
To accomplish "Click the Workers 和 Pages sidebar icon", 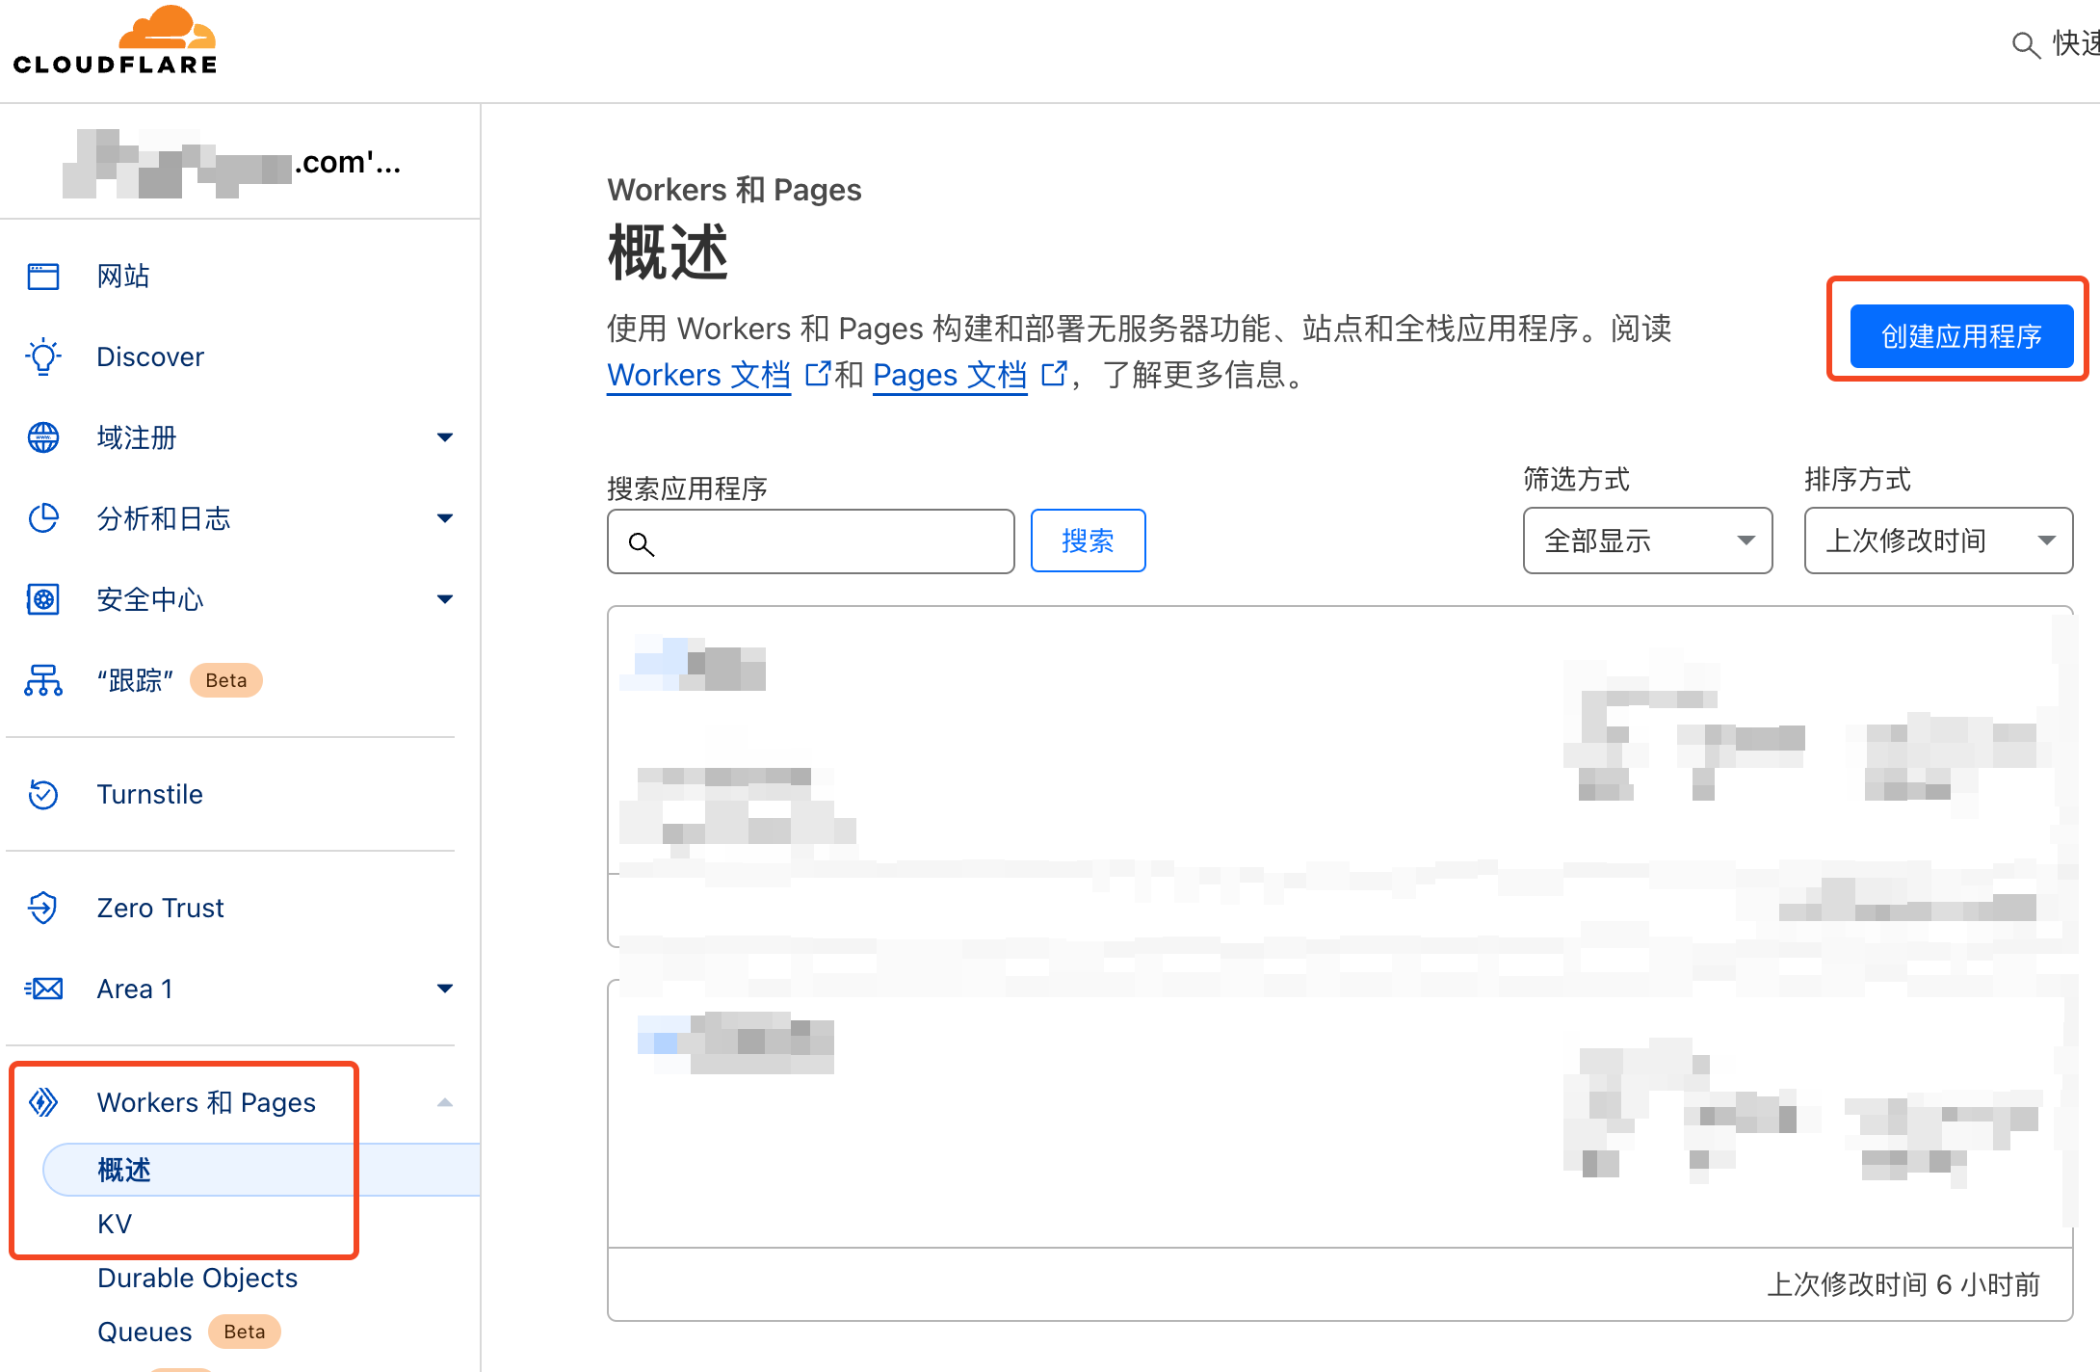I will tap(42, 1102).
